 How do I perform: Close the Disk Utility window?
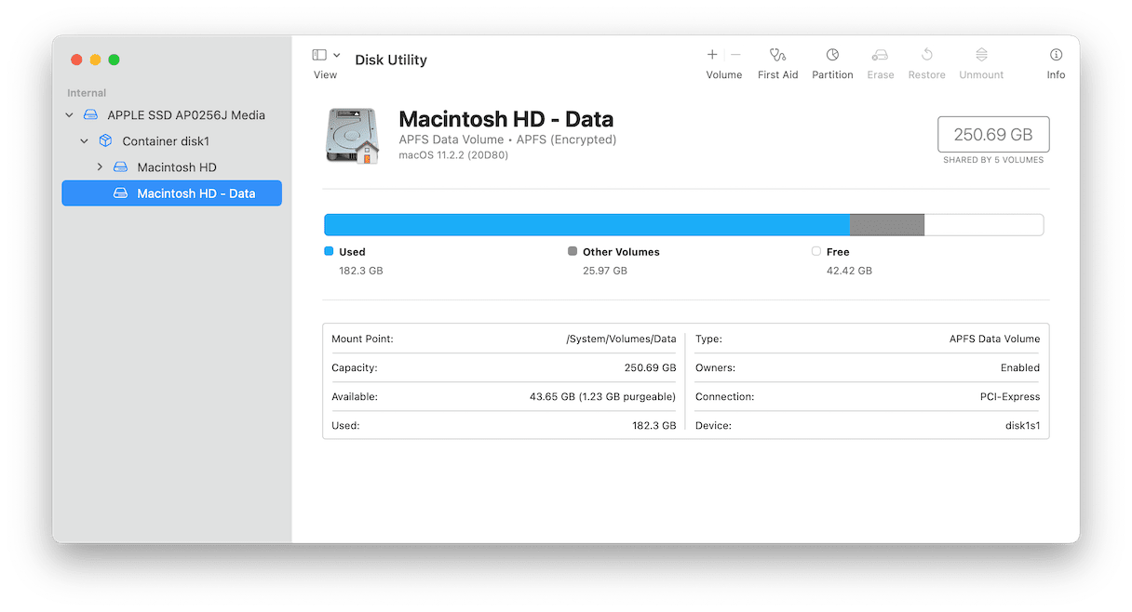coord(76,60)
